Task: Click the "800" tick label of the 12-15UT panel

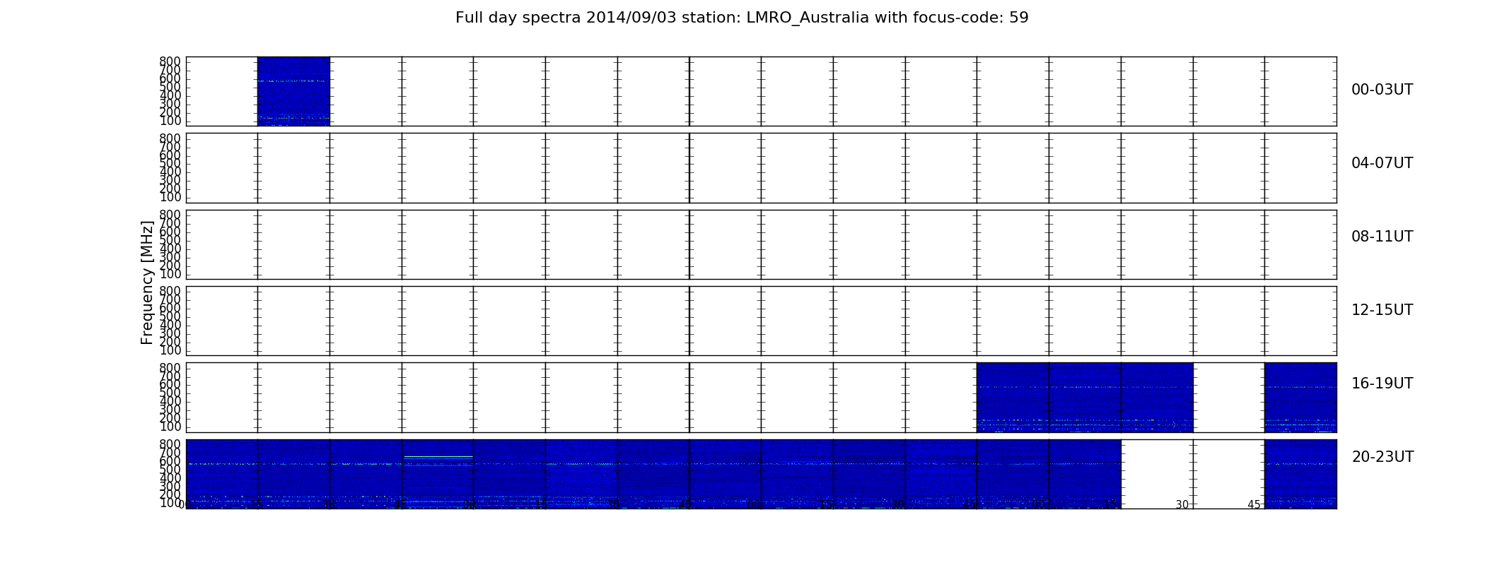Action: point(170,291)
